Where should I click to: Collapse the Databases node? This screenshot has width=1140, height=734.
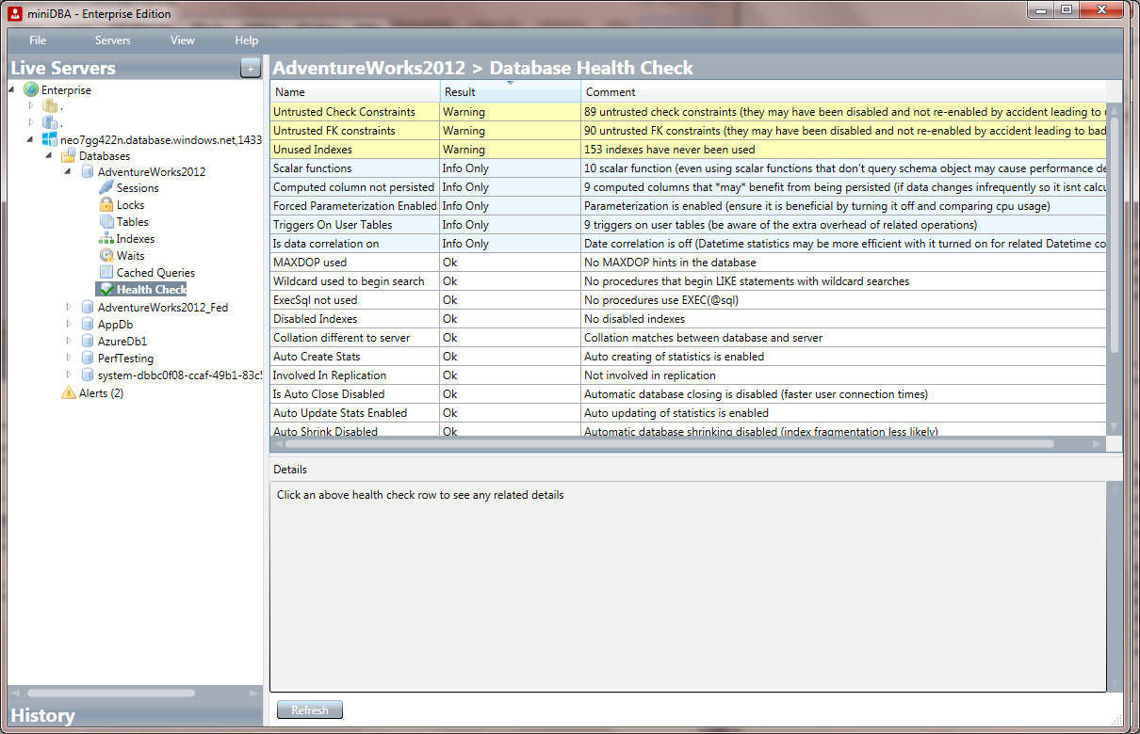[48, 155]
